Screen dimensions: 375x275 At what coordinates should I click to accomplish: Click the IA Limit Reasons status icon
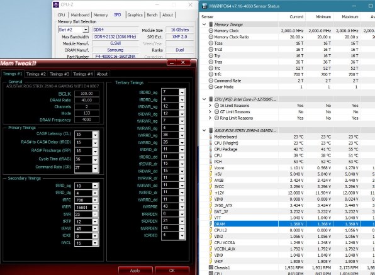pyautogui.click(x=216, y=106)
